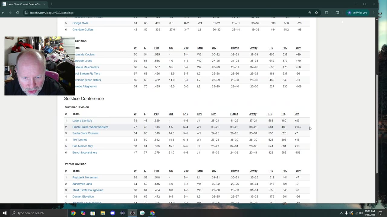The height and width of the screenshot is (217, 387).
Task: Open the Santa Clara Cruisers link
Action: point(85,133)
